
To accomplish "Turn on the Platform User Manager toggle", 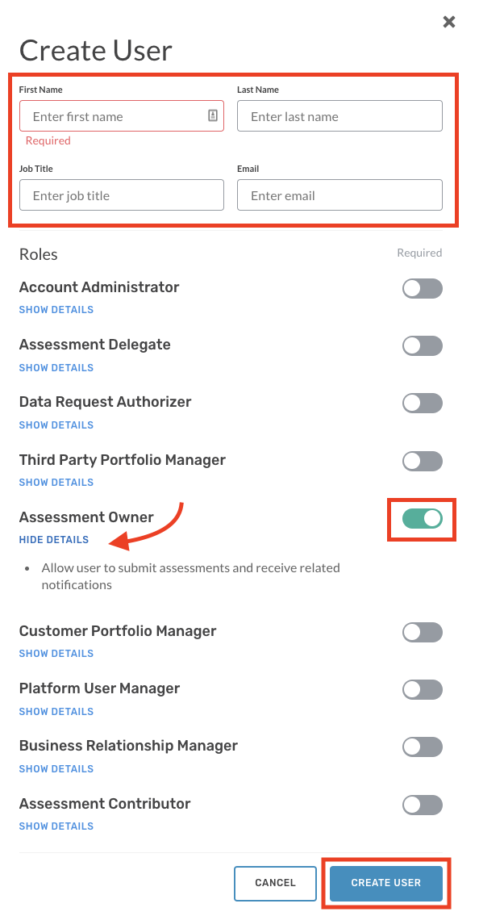I will coord(422,689).
